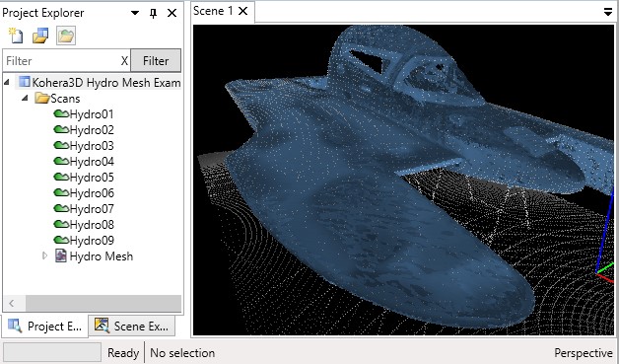Click the No selection status text
619x364 pixels.
[182, 353]
